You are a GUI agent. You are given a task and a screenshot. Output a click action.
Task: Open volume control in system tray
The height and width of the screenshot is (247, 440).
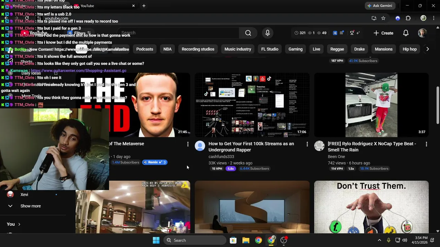click(405, 240)
